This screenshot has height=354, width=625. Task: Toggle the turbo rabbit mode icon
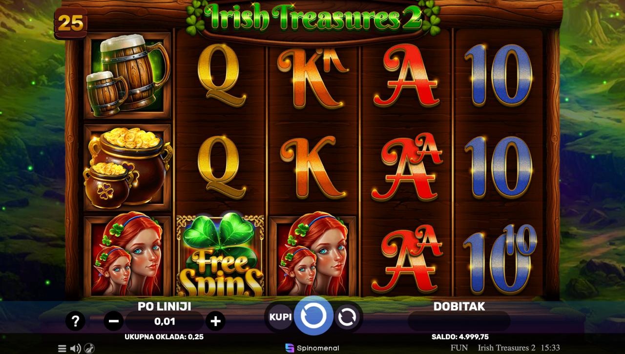89,348
